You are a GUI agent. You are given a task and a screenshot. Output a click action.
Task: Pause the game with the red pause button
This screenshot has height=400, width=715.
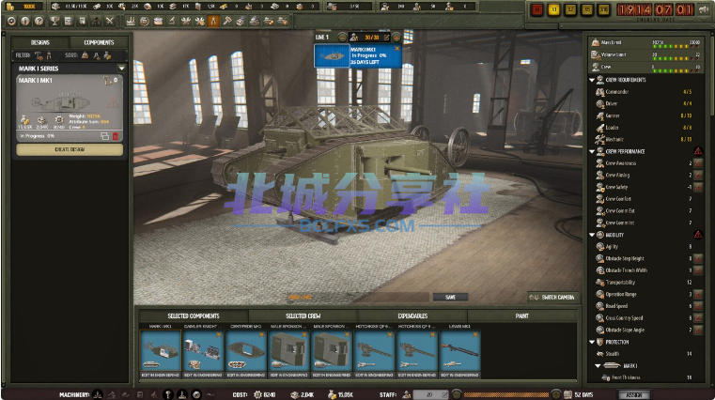pyautogui.click(x=537, y=10)
